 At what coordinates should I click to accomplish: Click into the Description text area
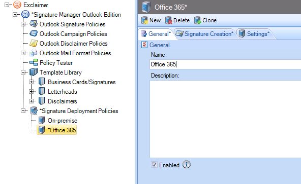(225, 119)
